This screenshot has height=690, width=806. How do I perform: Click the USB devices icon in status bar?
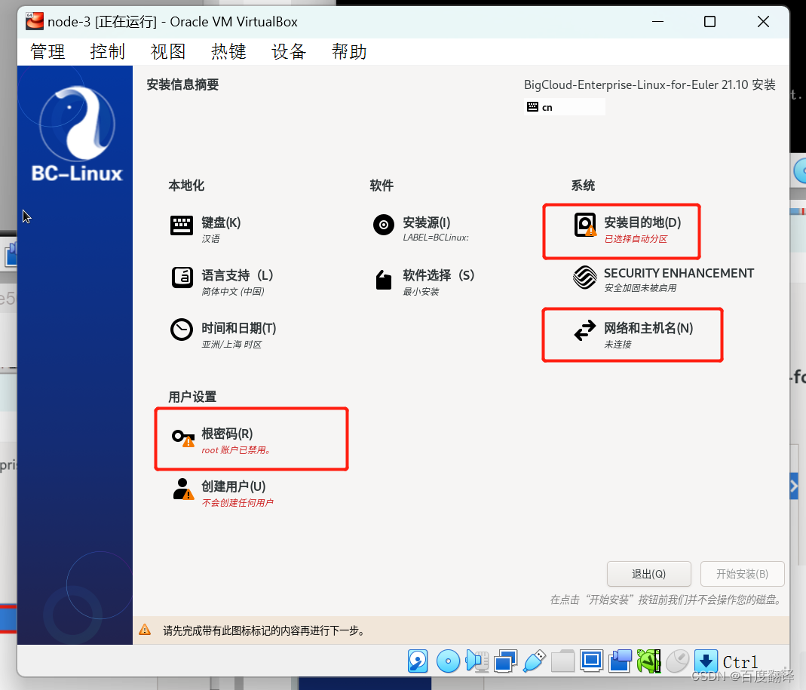coord(534,661)
